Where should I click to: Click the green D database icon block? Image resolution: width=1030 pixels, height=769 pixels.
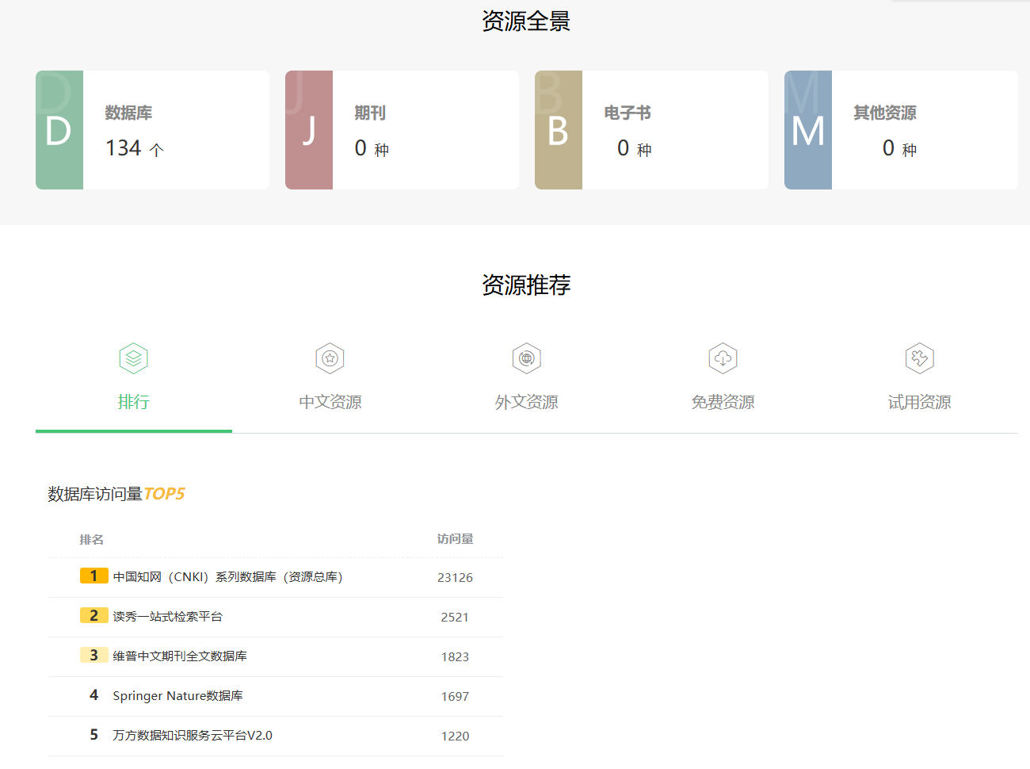click(59, 130)
